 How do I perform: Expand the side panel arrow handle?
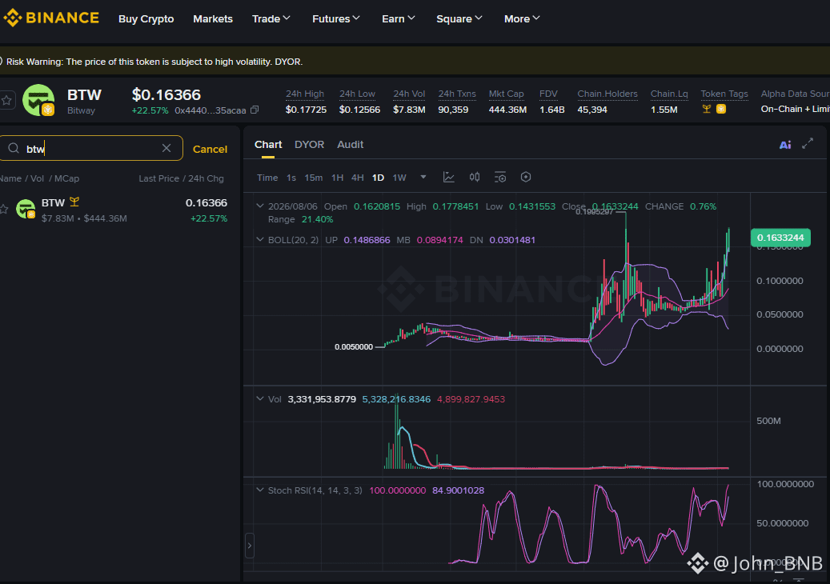(x=250, y=546)
